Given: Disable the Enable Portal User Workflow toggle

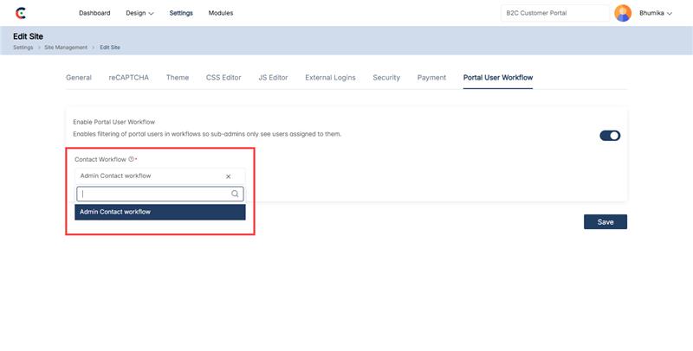Looking at the screenshot, I should tap(610, 135).
